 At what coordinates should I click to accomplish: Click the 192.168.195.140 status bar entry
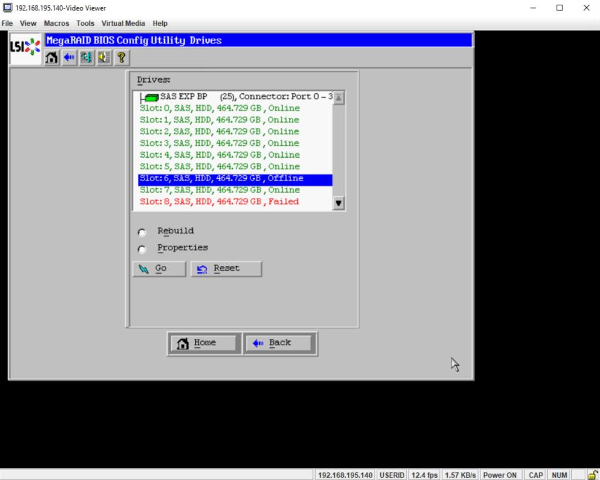[345, 475]
